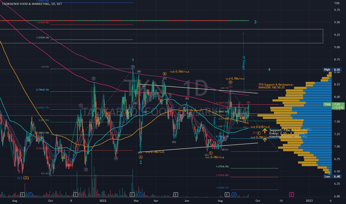Click the E earnings marker above the '8' date label

(75, 194)
